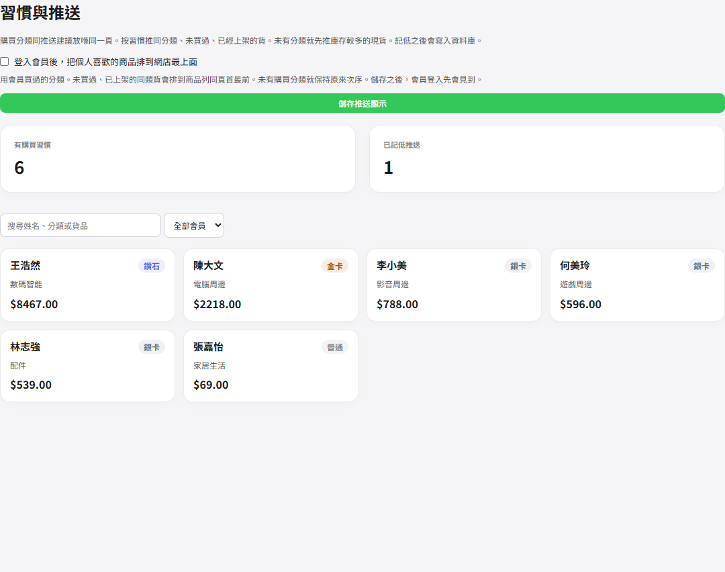The image size is (725, 572).
Task: Click the 數碼智能 category text
Action: 26,285
